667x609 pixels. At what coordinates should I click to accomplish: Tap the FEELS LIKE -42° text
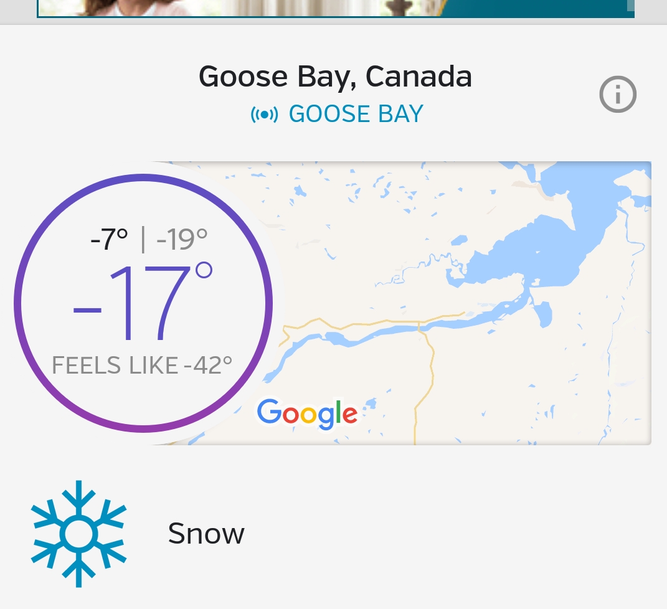pyautogui.click(x=142, y=366)
